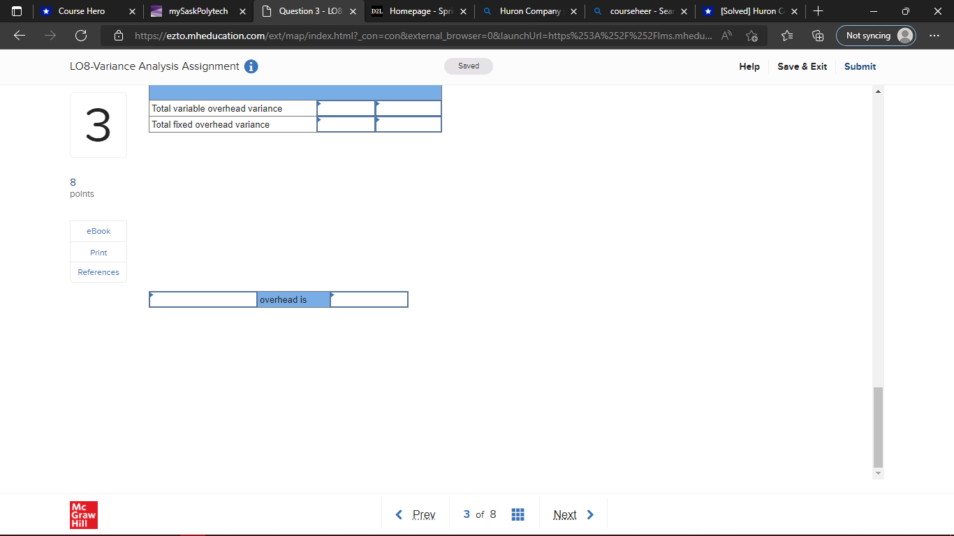Image resolution: width=954 pixels, height=536 pixels.
Task: Open the eBook resource
Action: pos(98,231)
